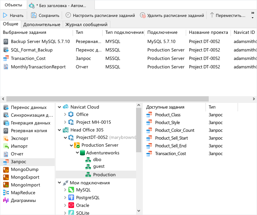
Task: Click the Настроить расписание заданий button
Action: 100,15
